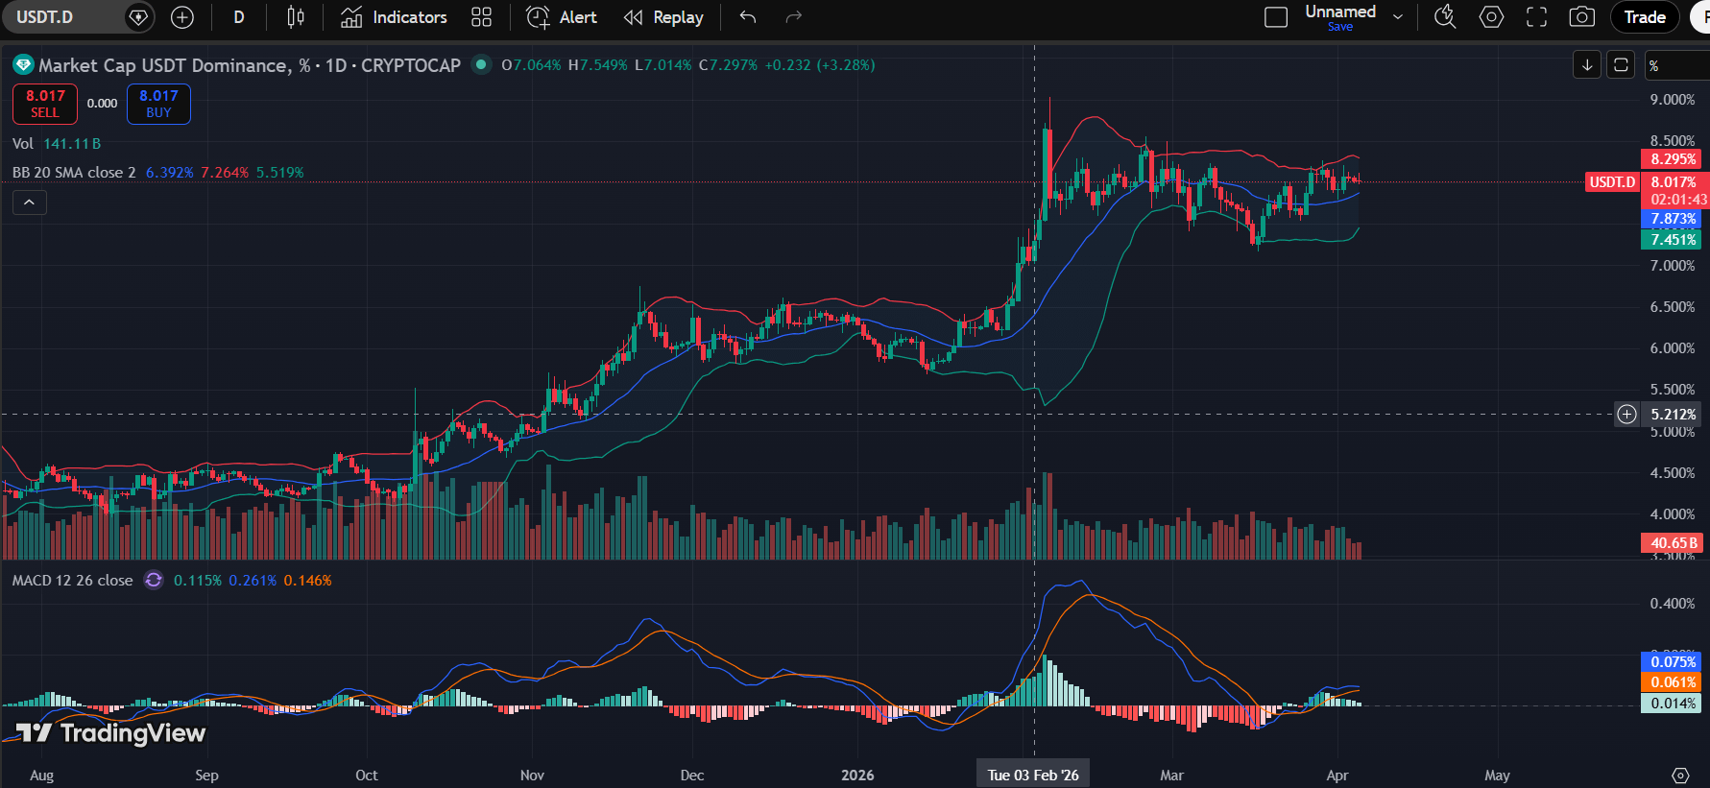Click the Nov label on time axis
The width and height of the screenshot is (1710, 788).
532,776
